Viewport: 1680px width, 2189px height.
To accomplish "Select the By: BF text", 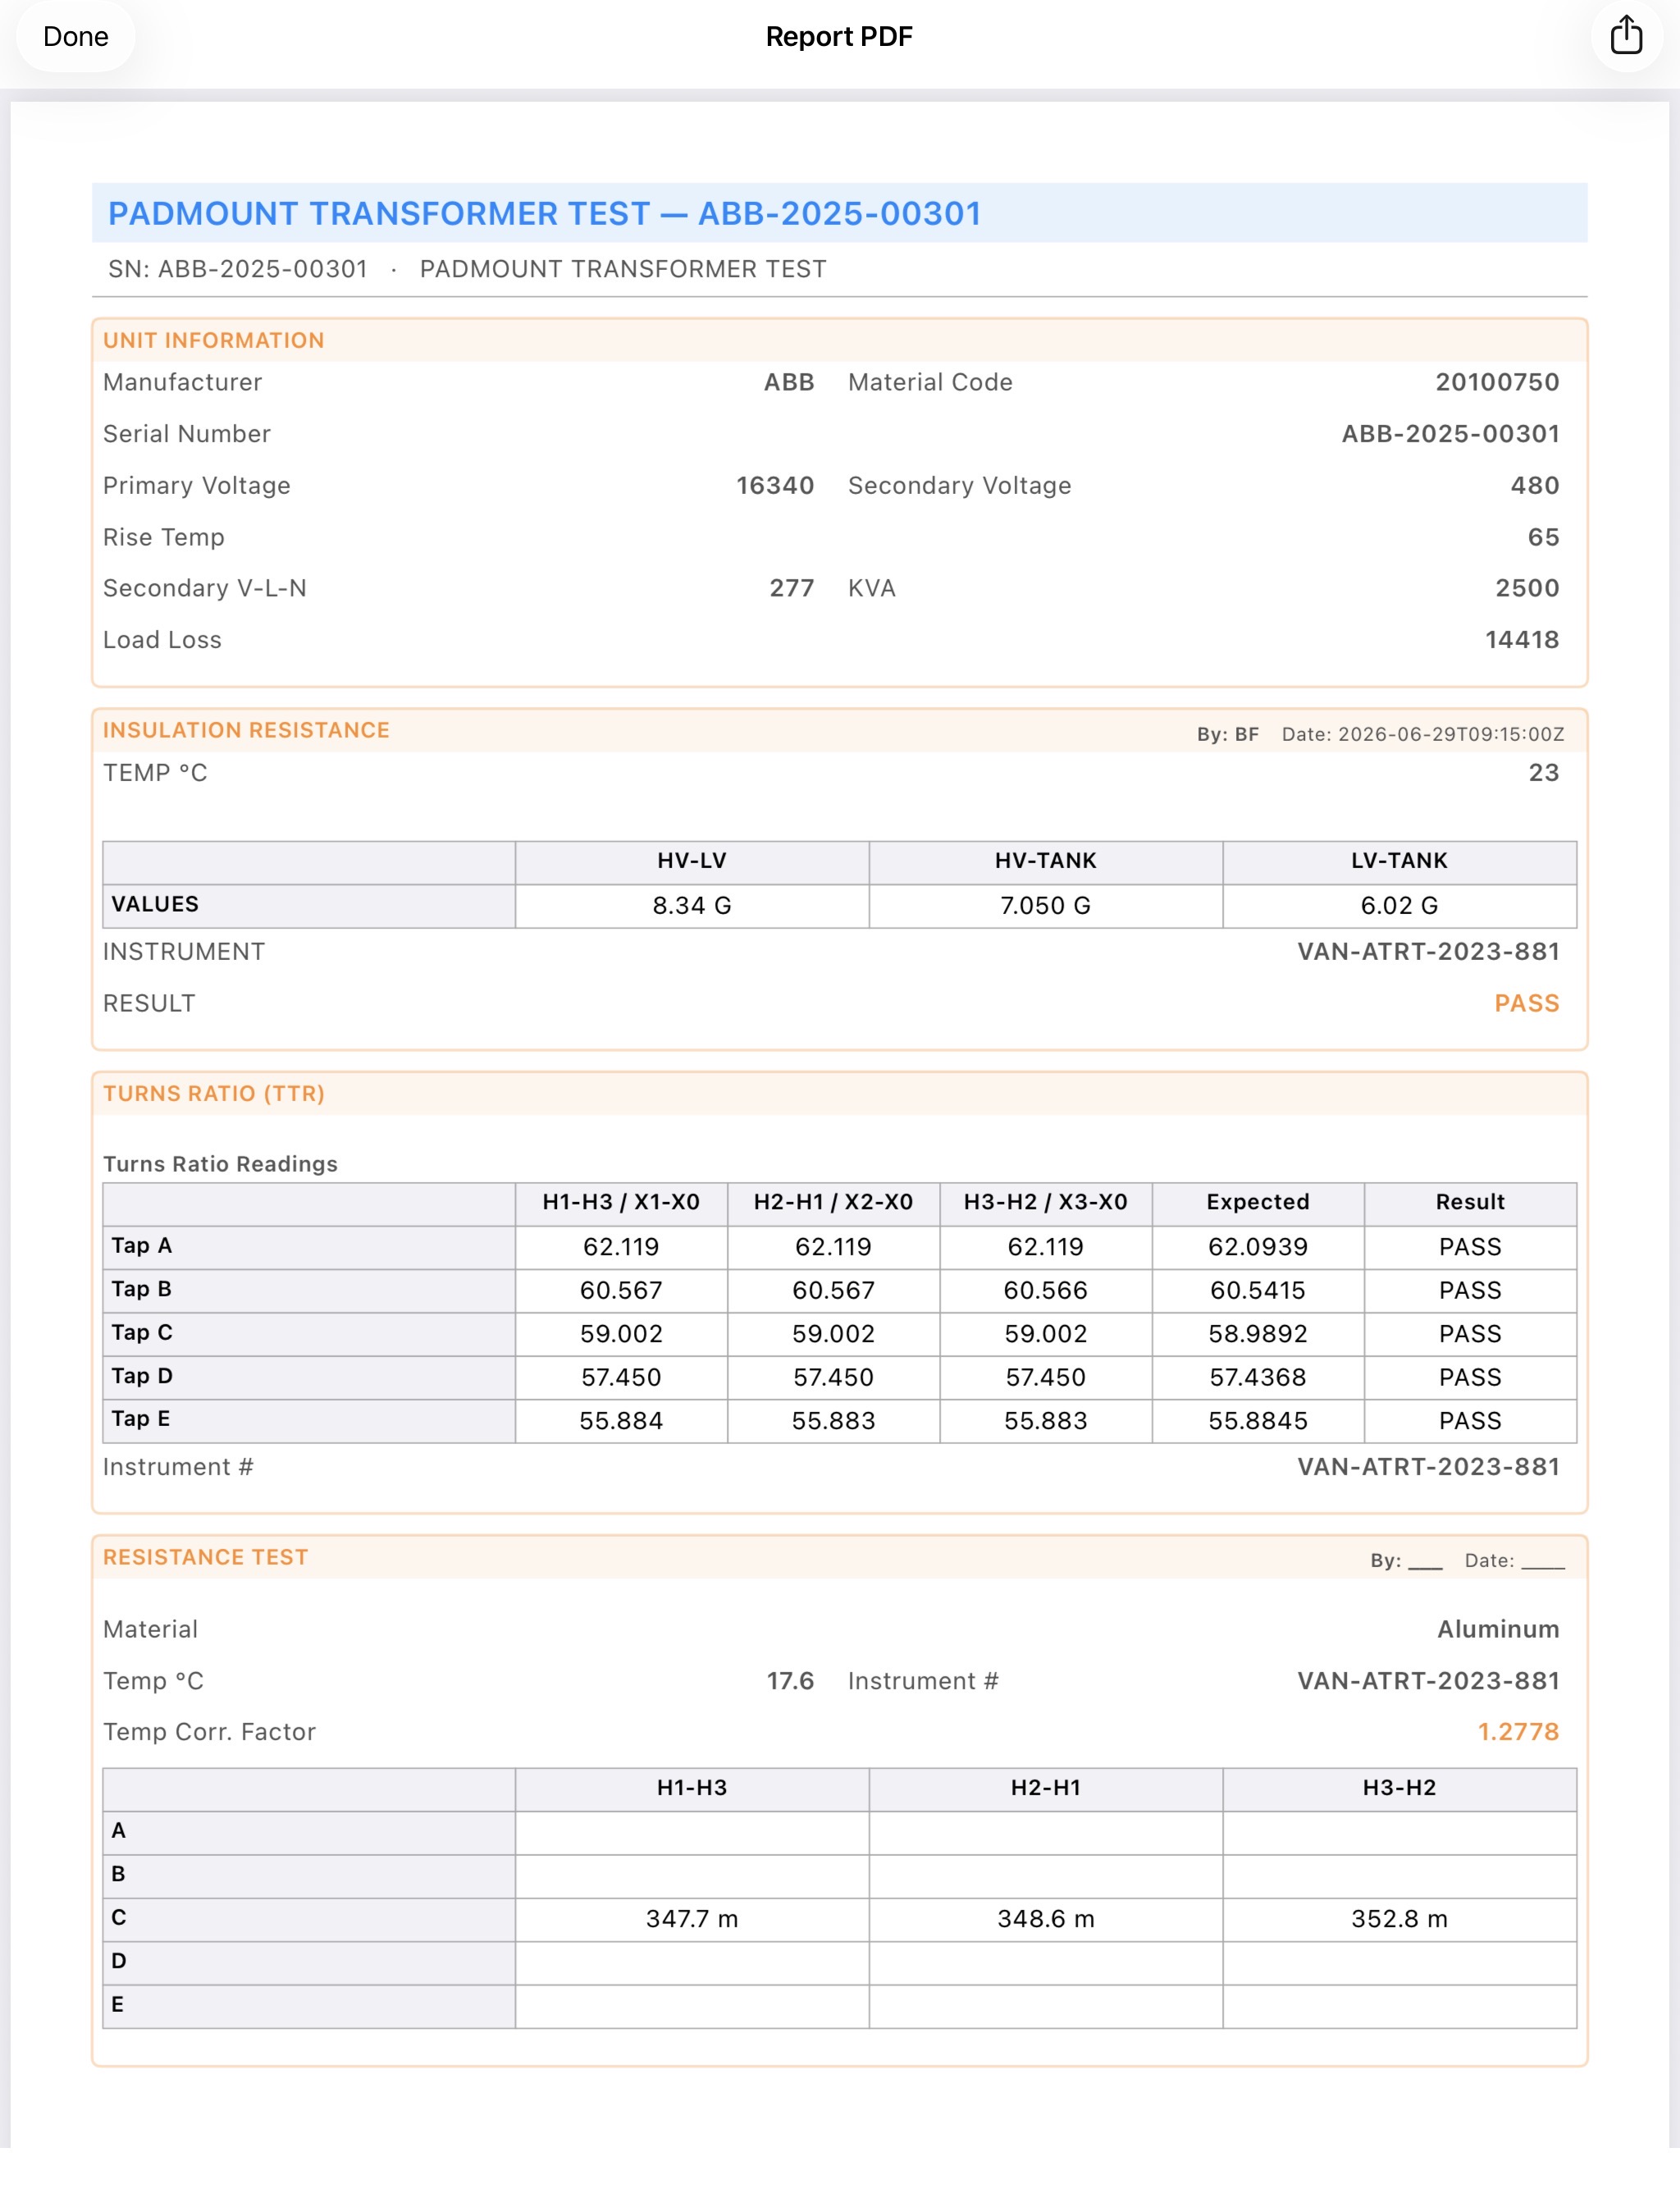I will pyautogui.click(x=1228, y=734).
